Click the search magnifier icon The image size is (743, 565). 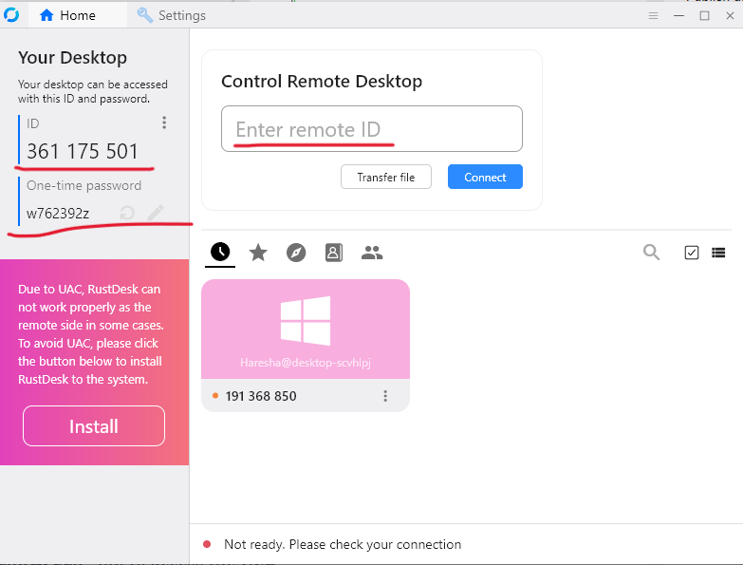652,253
